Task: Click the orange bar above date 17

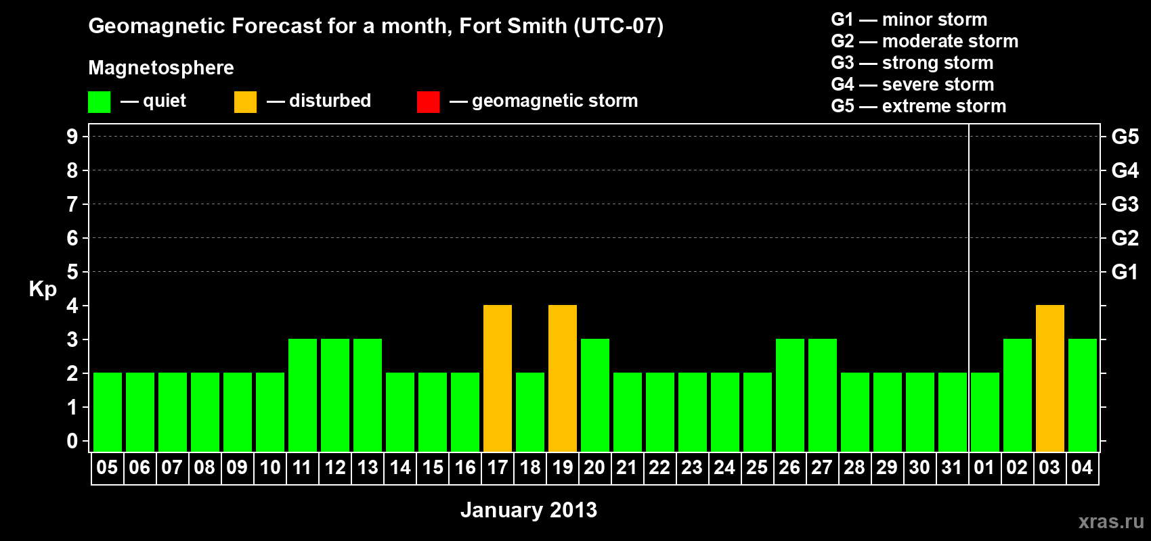Action: click(x=498, y=378)
